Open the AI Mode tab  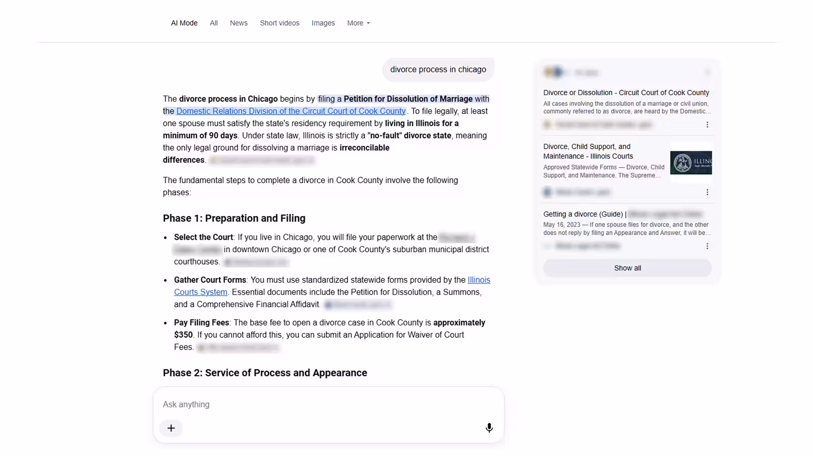coord(184,23)
